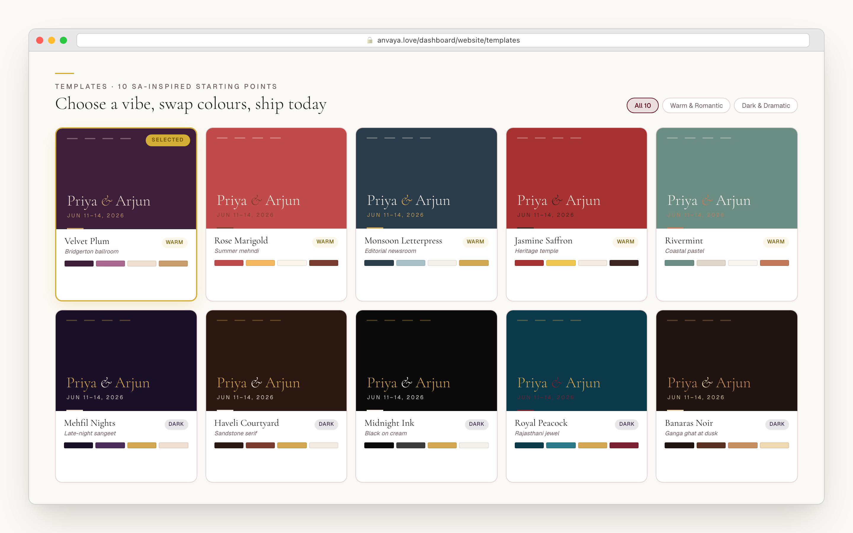Click the "Royal Peacock" template name

[541, 423]
